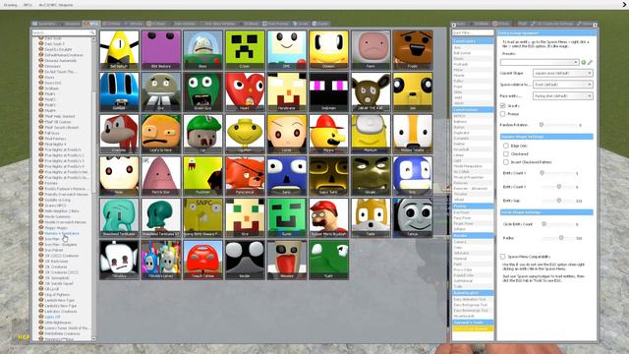This screenshot has width=629, height=354.
Task: Spawn the yellow Minion thumbnail
Action: pyautogui.click(x=371, y=134)
